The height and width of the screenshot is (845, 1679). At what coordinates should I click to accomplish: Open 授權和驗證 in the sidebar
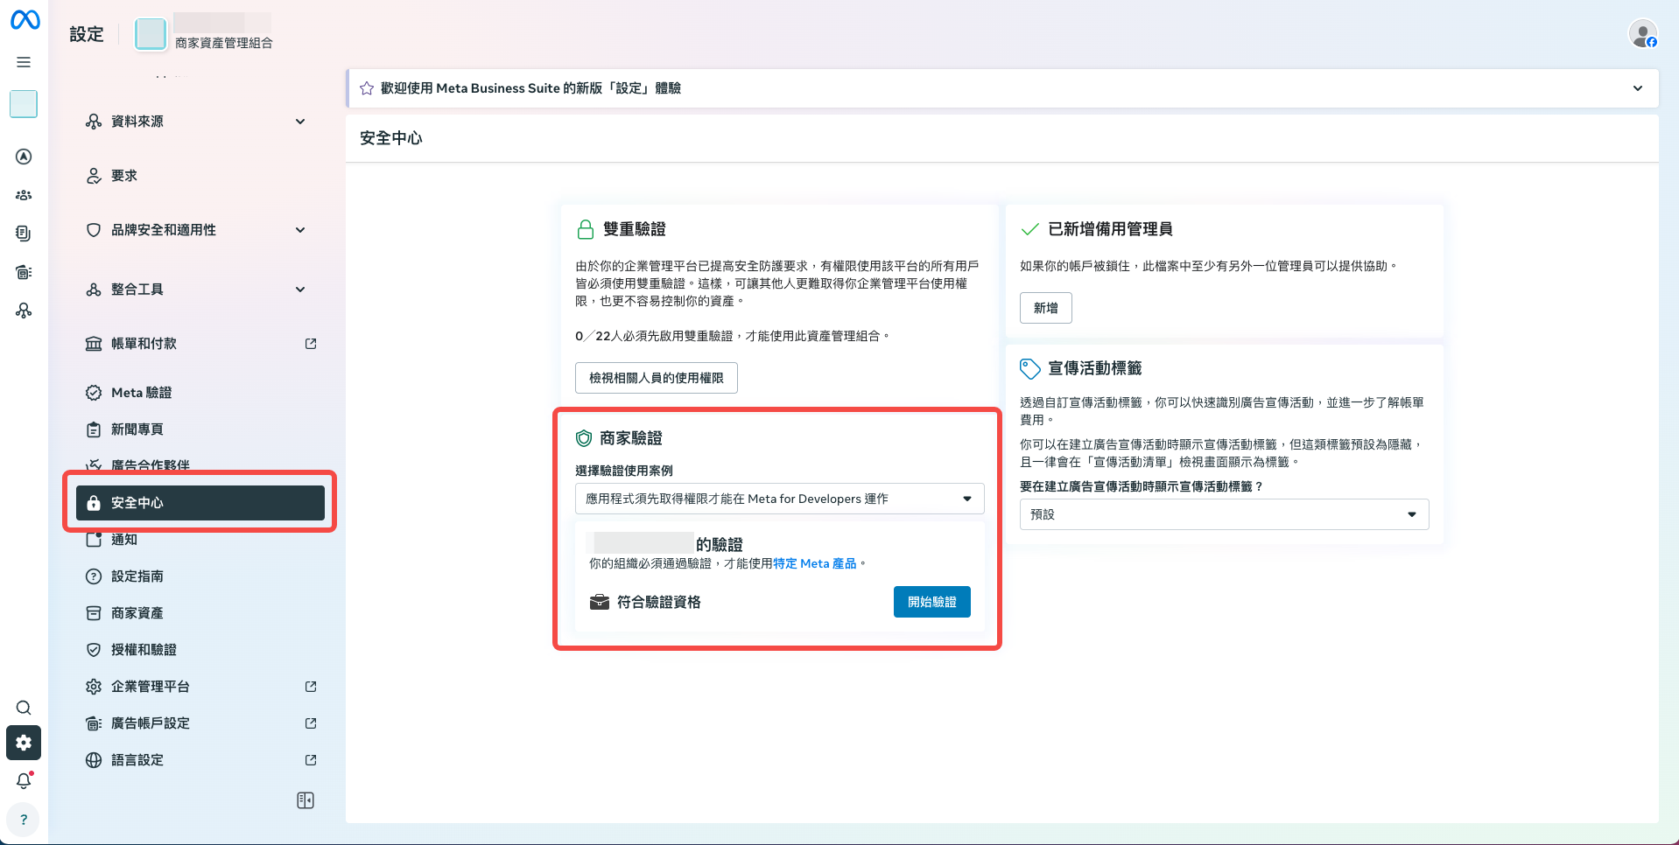pyautogui.click(x=200, y=650)
